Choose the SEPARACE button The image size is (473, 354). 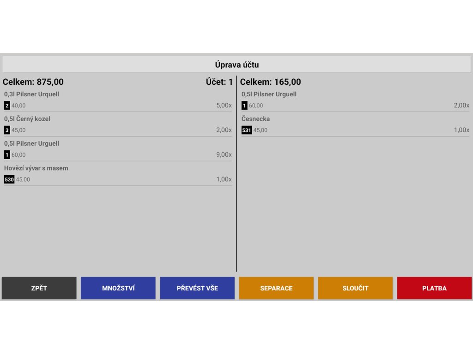(276, 288)
